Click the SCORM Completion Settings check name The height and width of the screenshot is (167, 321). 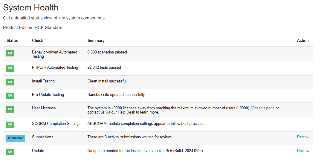(x=56, y=124)
